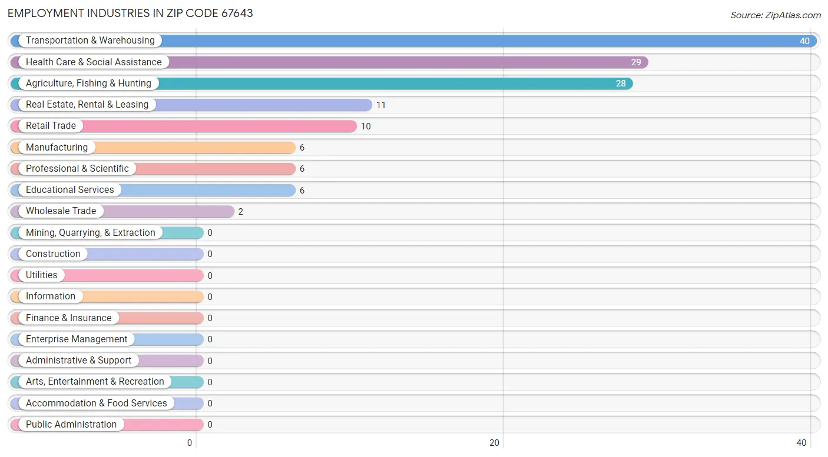Select the Finance & Insurance label
The image size is (828, 457).
click(68, 318)
